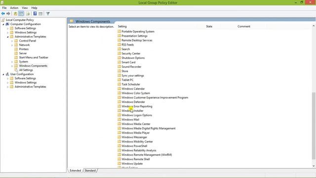Select Windows Mobility Center folder
316x178 pixels.
click(137, 141)
